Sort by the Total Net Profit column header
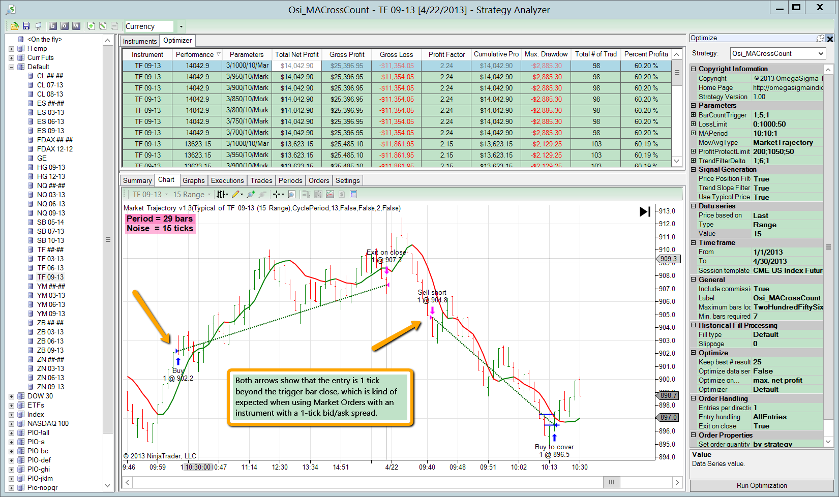 [x=297, y=54]
